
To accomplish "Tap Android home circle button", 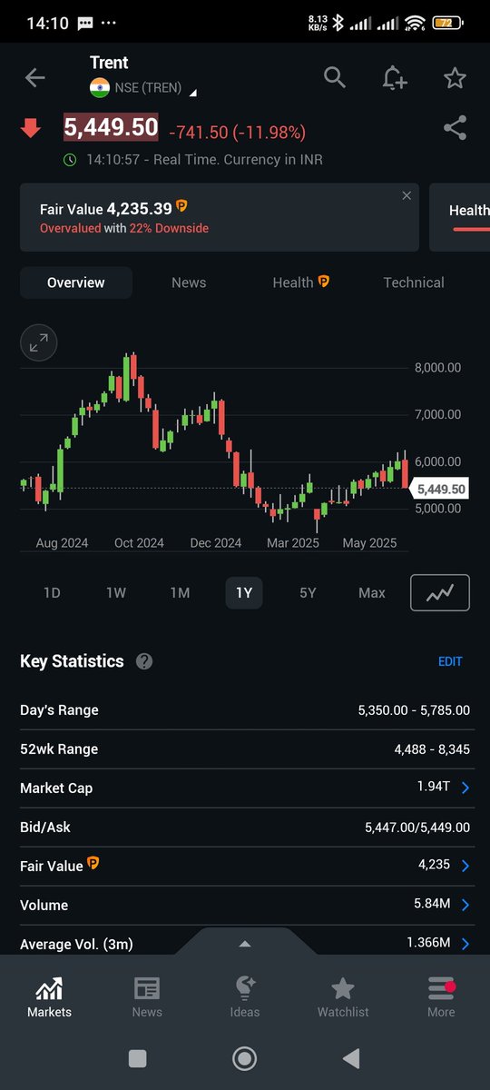I will point(245,1058).
